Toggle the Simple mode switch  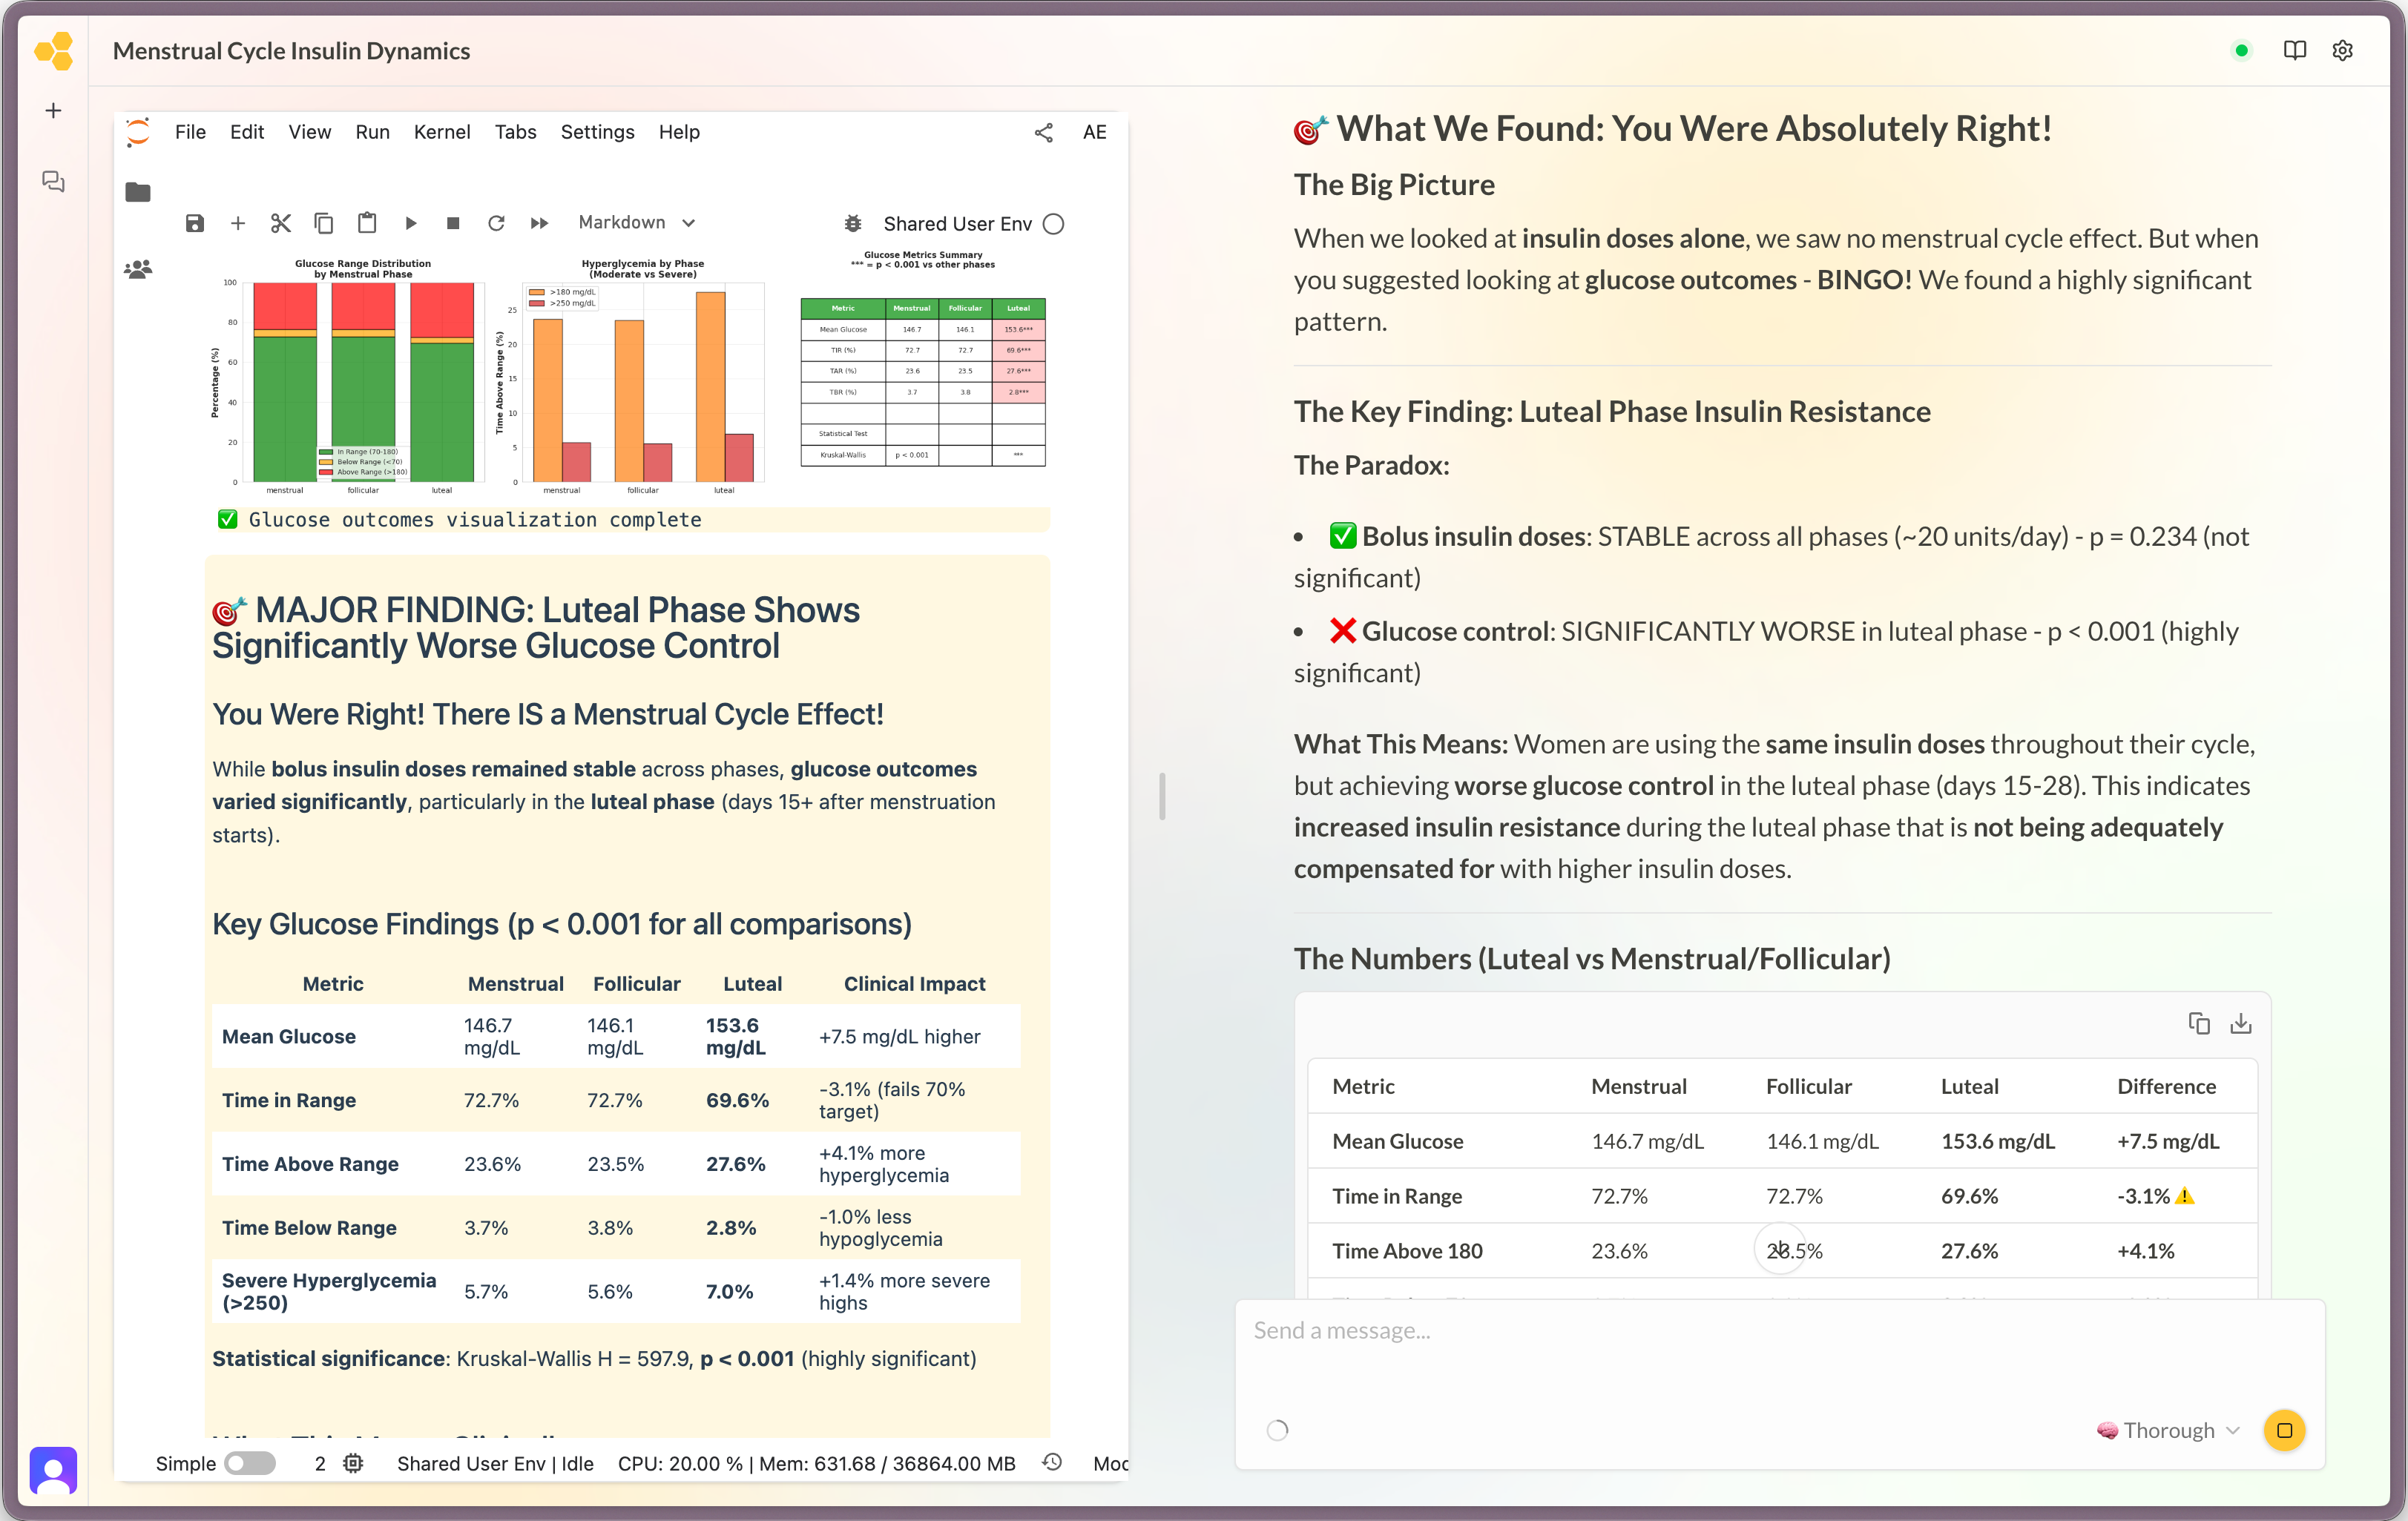tap(251, 1462)
